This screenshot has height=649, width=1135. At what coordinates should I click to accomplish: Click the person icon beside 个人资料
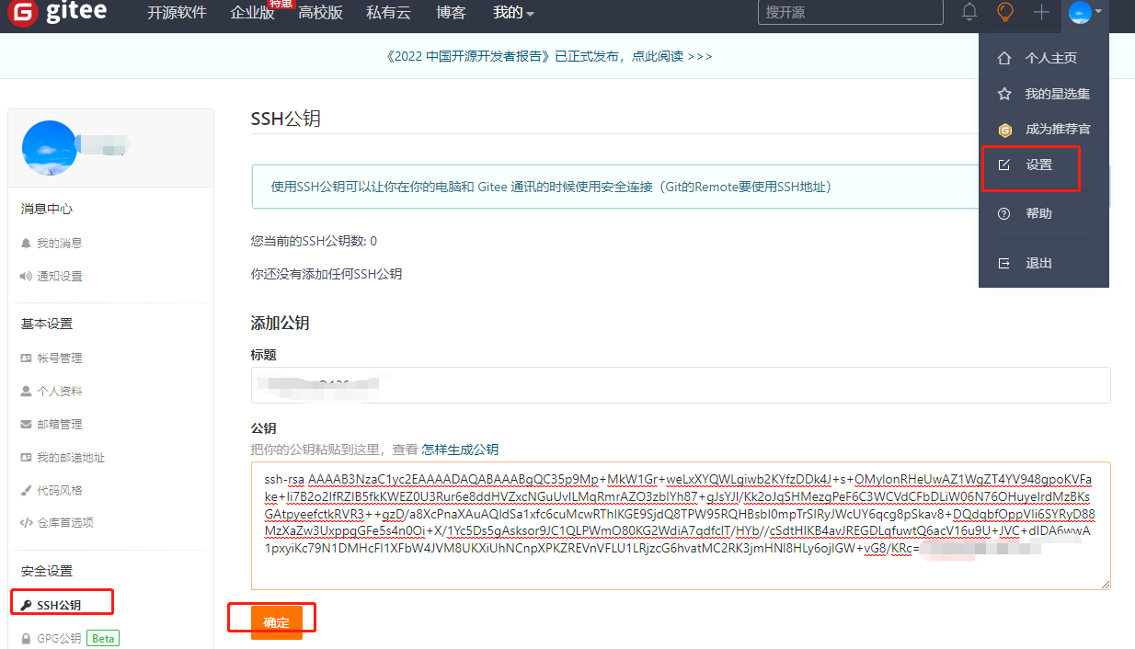click(26, 391)
